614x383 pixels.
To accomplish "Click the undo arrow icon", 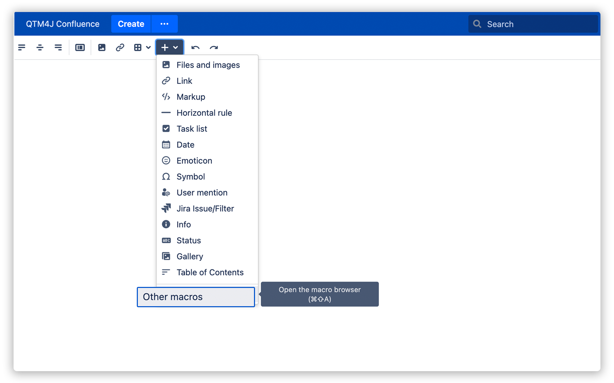I will pyautogui.click(x=195, y=47).
